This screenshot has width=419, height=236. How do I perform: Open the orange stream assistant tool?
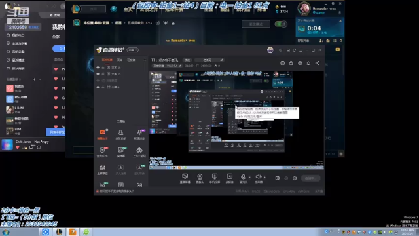click(102, 134)
